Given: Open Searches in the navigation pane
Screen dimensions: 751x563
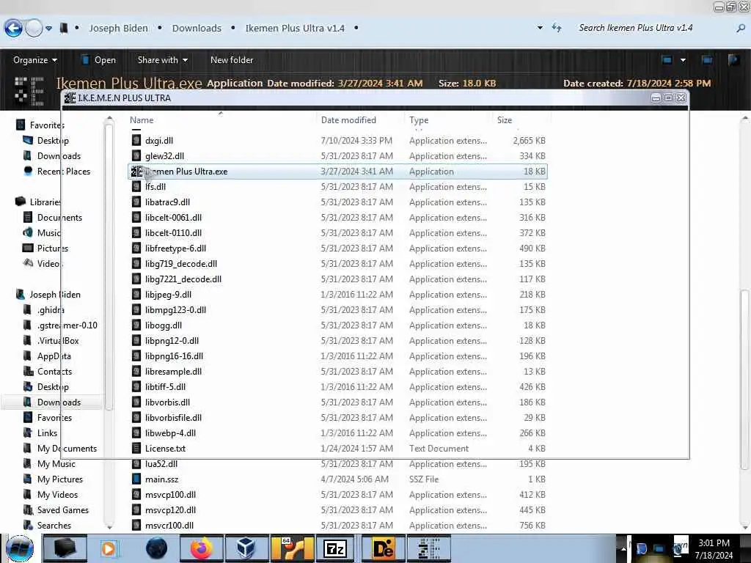Looking at the screenshot, I should click(x=54, y=525).
